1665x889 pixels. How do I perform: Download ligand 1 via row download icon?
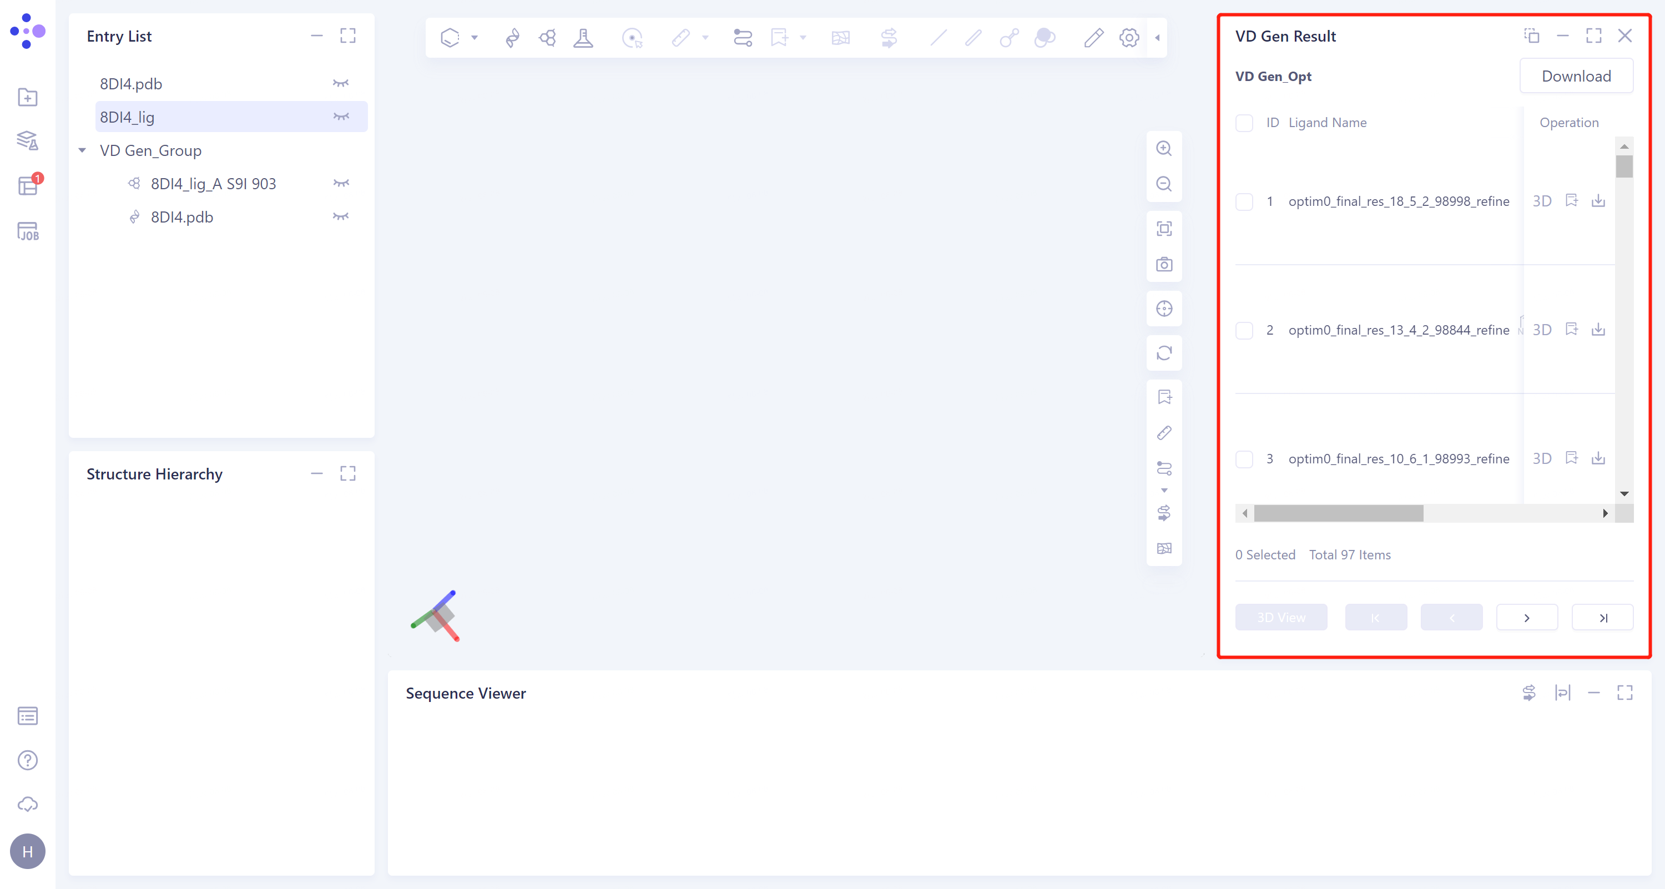click(x=1598, y=201)
